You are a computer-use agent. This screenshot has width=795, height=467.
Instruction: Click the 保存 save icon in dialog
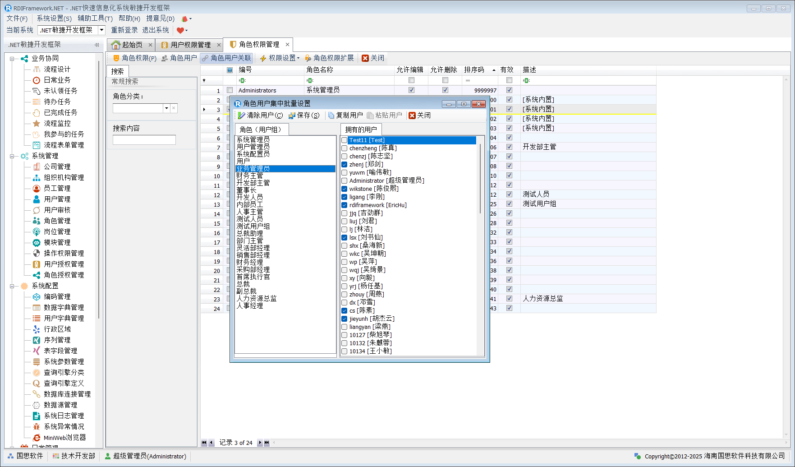click(292, 116)
